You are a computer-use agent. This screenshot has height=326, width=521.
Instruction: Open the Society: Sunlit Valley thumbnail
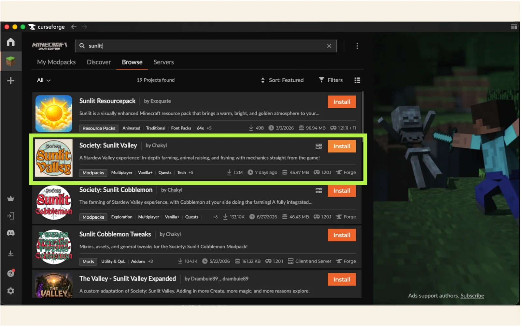click(54, 158)
